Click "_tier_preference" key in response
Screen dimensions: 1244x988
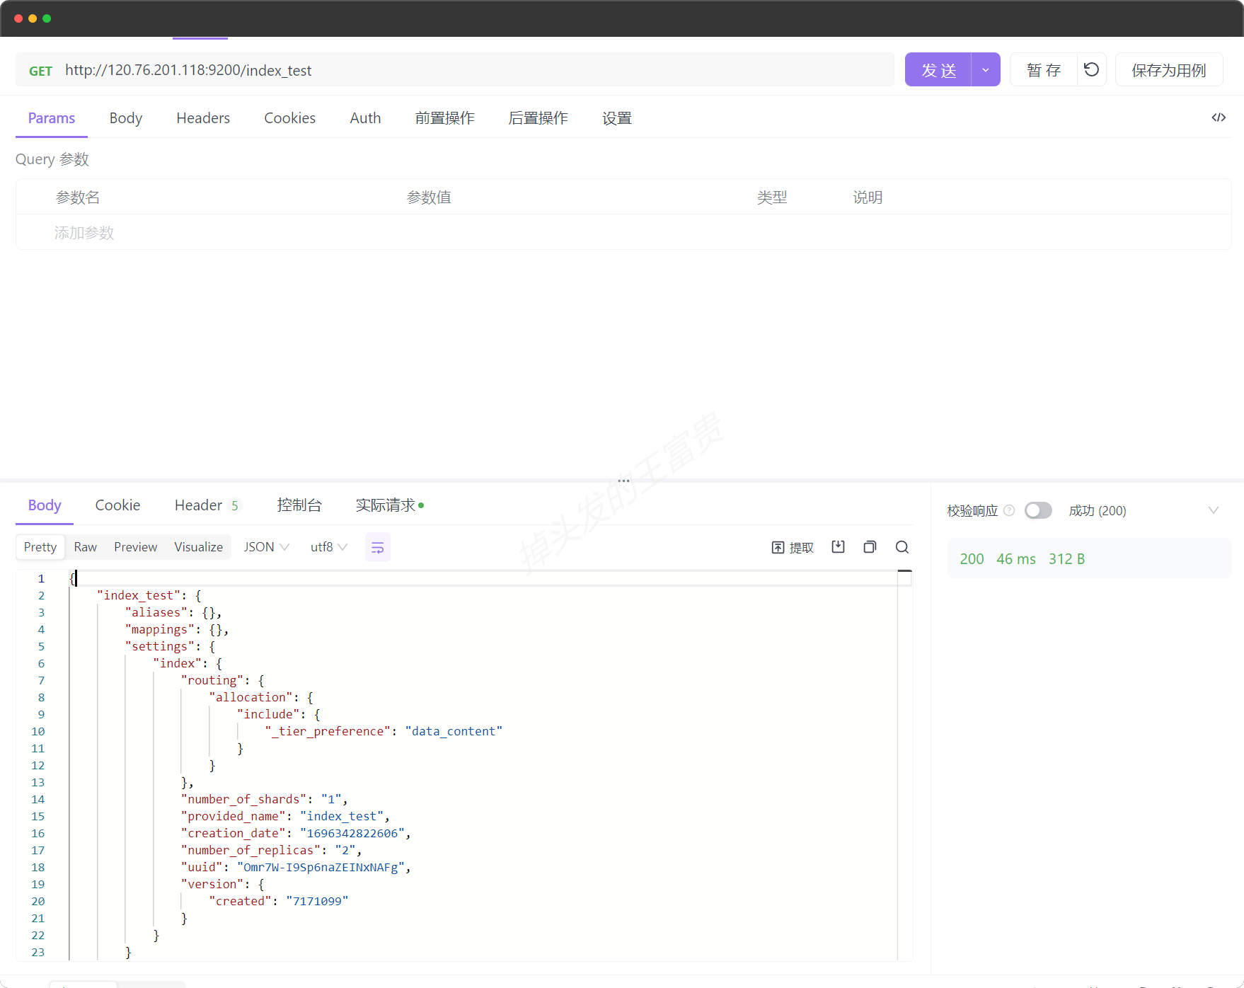(x=328, y=731)
